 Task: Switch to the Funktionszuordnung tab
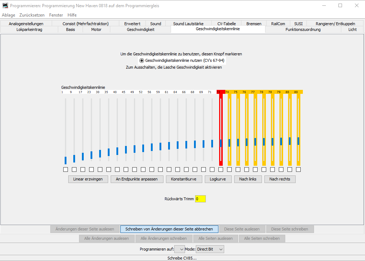tap(303, 29)
